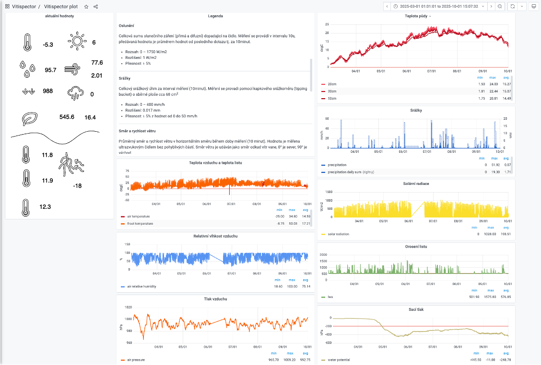Refresh the dashboard
Image resolution: width=541 pixels, height=365 pixels.
click(513, 6)
